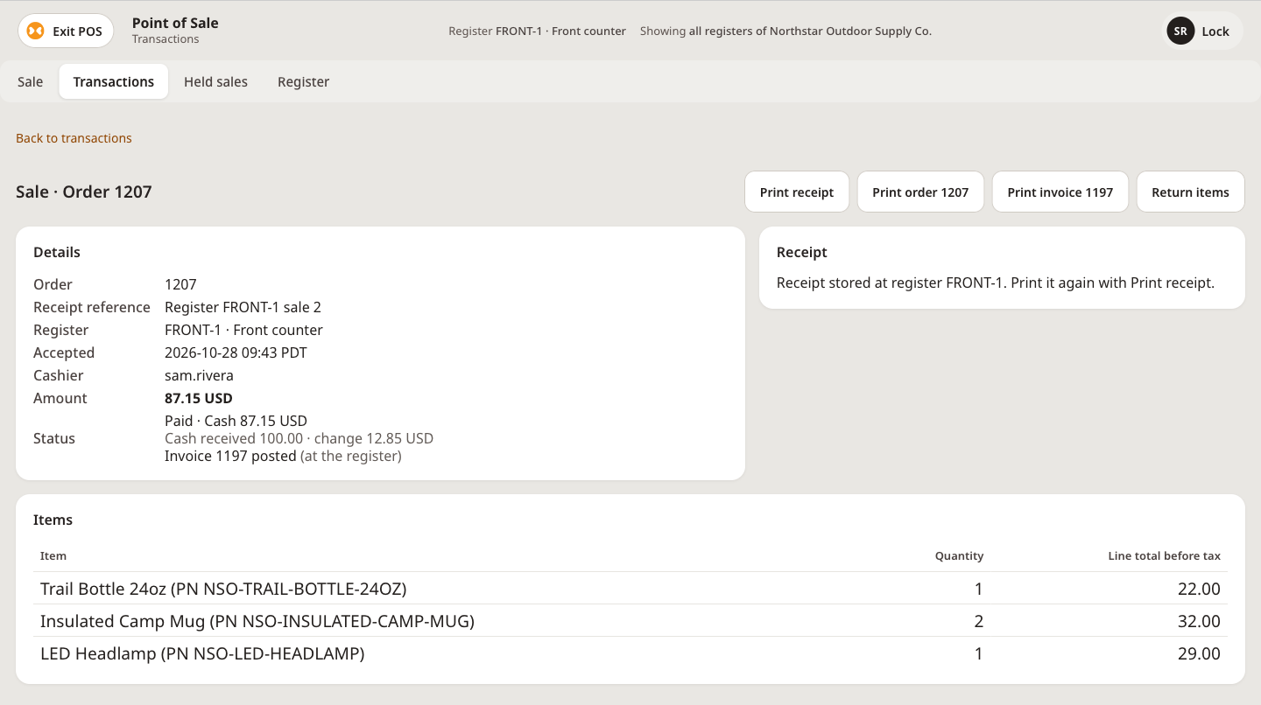Switch to the Sale tab
The width and height of the screenshot is (1261, 705).
tap(30, 81)
